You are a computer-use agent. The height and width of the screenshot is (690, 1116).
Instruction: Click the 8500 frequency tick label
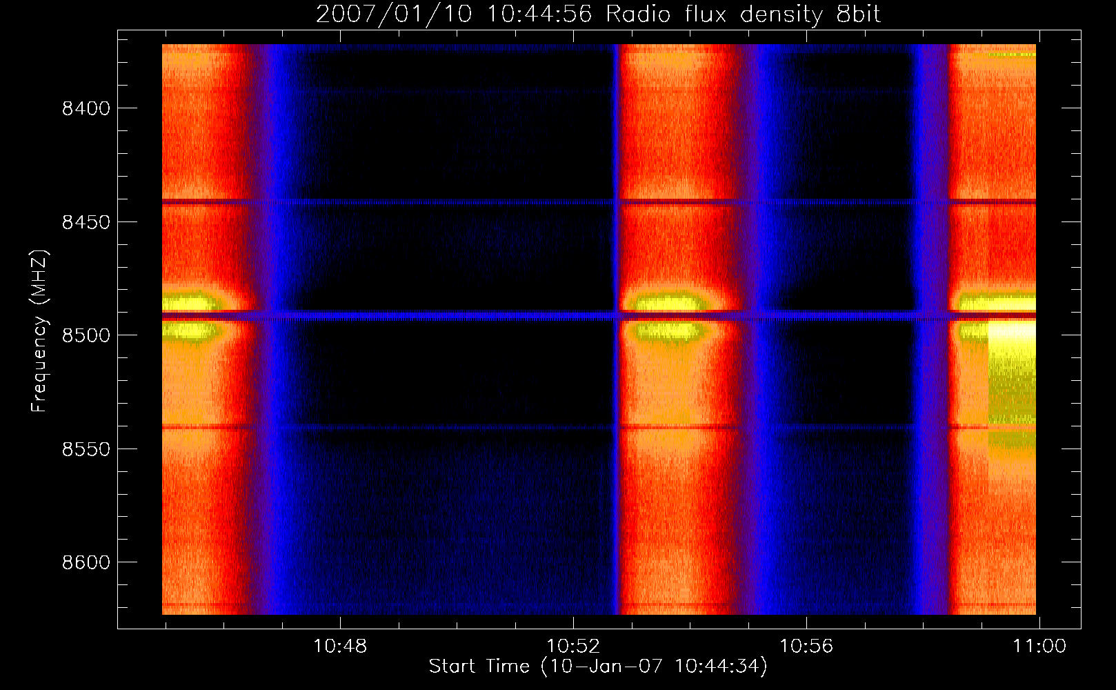pos(86,335)
